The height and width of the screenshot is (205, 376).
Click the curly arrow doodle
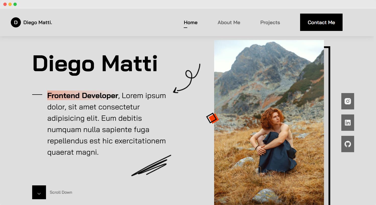pos(187,78)
